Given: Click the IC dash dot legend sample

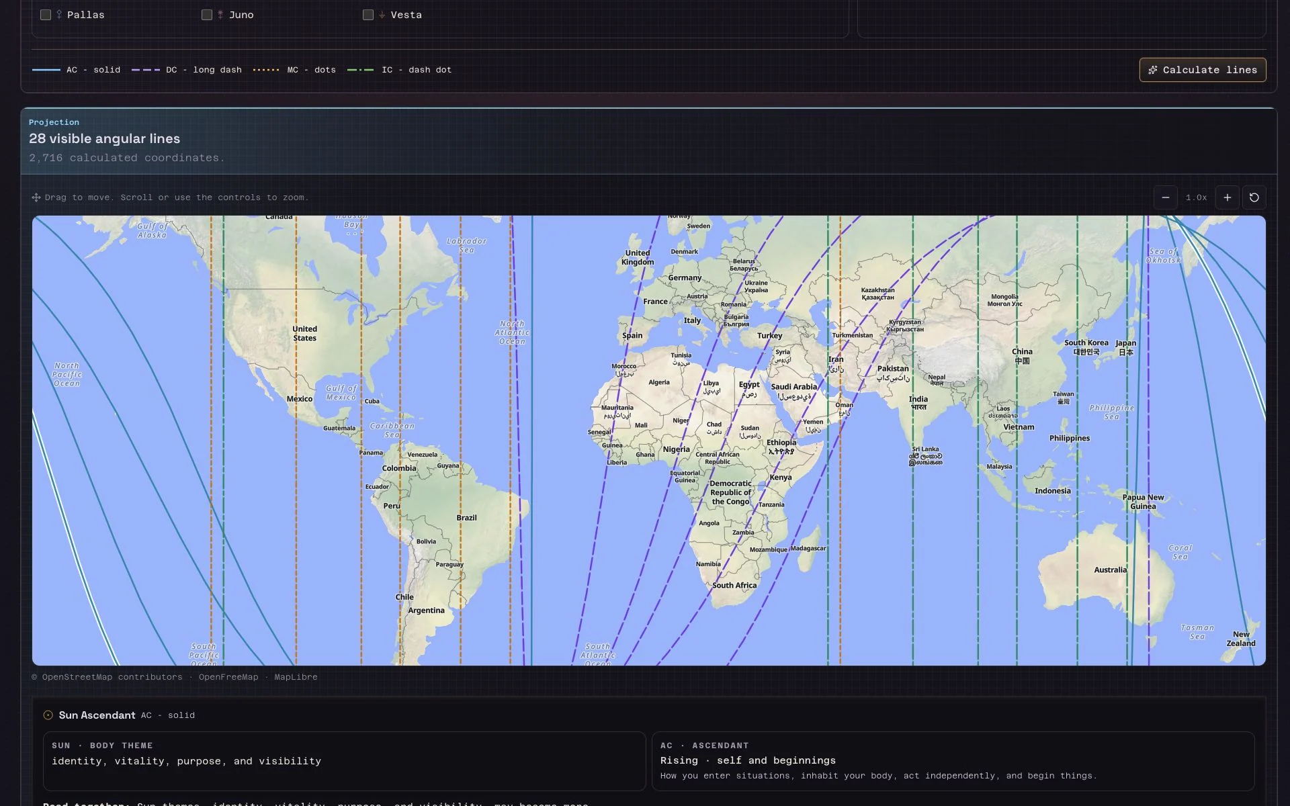Looking at the screenshot, I should coord(361,70).
